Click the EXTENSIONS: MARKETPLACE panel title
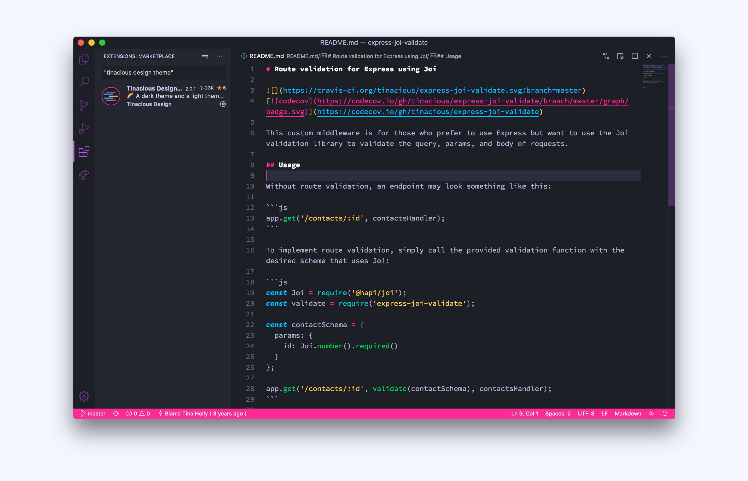 tap(139, 56)
